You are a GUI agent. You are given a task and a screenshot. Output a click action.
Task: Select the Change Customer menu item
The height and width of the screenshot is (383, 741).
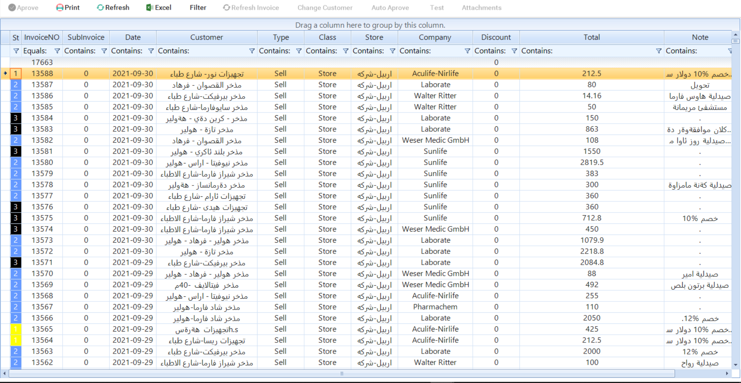[325, 7]
